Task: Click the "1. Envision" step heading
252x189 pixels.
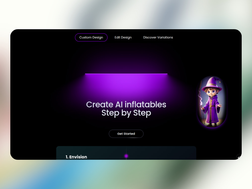Action: point(76,157)
